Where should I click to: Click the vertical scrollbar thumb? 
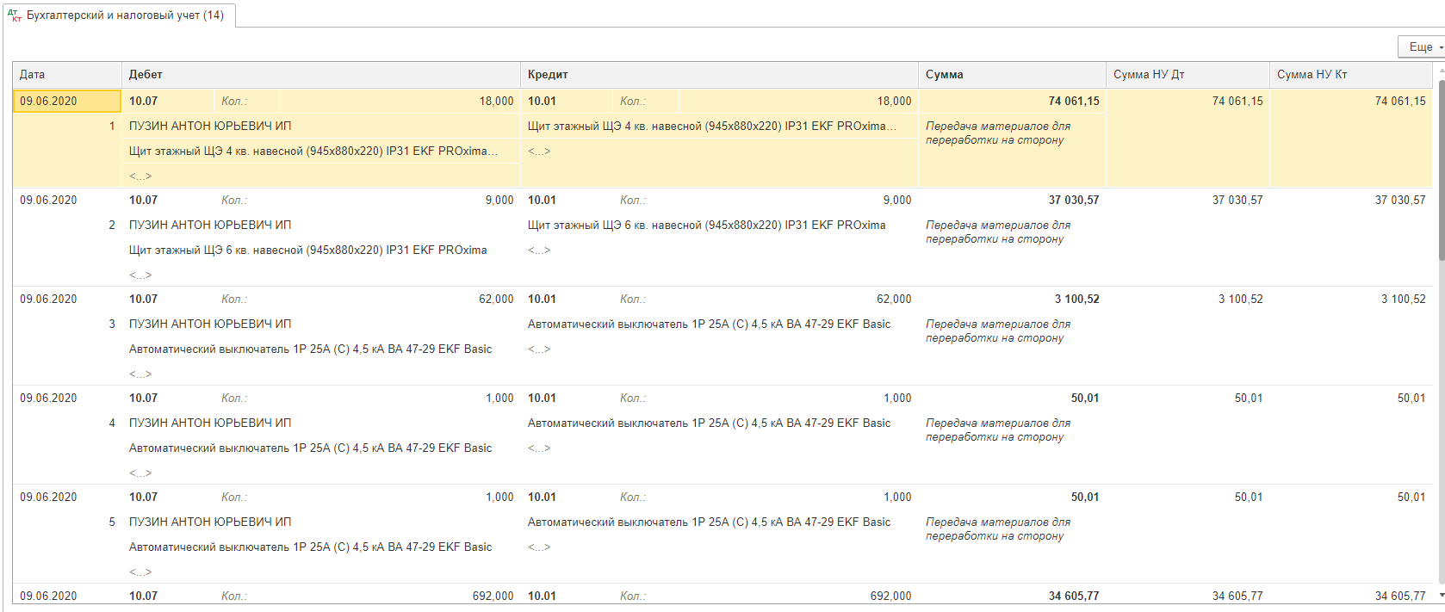tap(1441, 172)
